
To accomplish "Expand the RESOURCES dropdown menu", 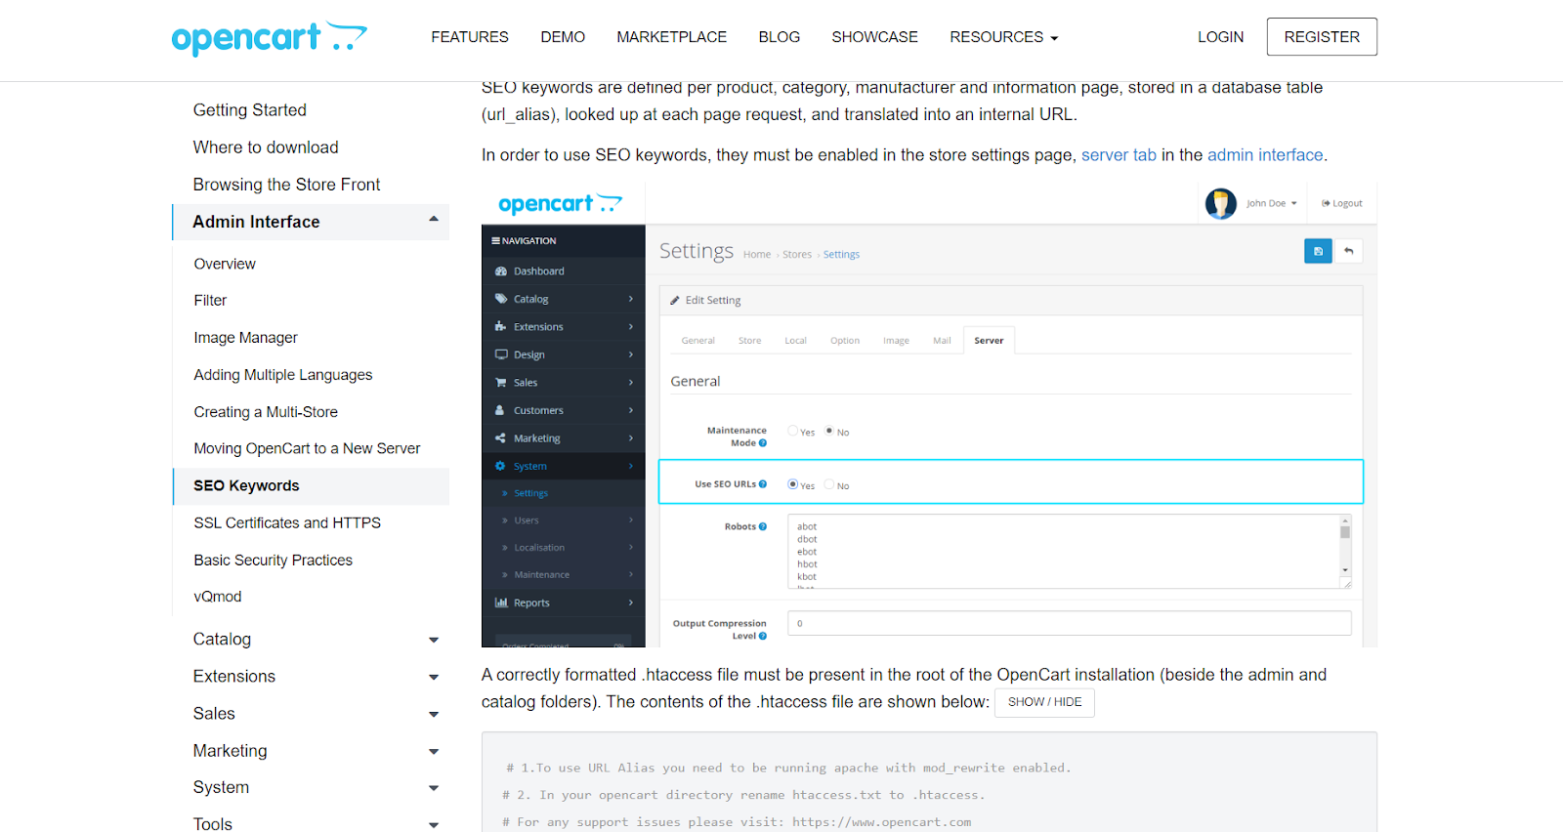I will 1003,37.
